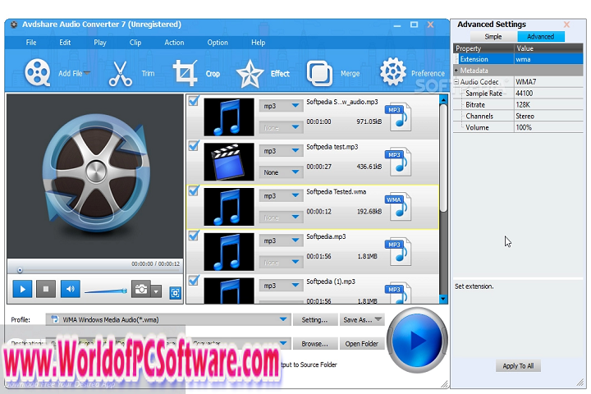591x394 pixels.
Task: Uncheck Softpedia test.mp3 checkbox
Action: pos(194,145)
